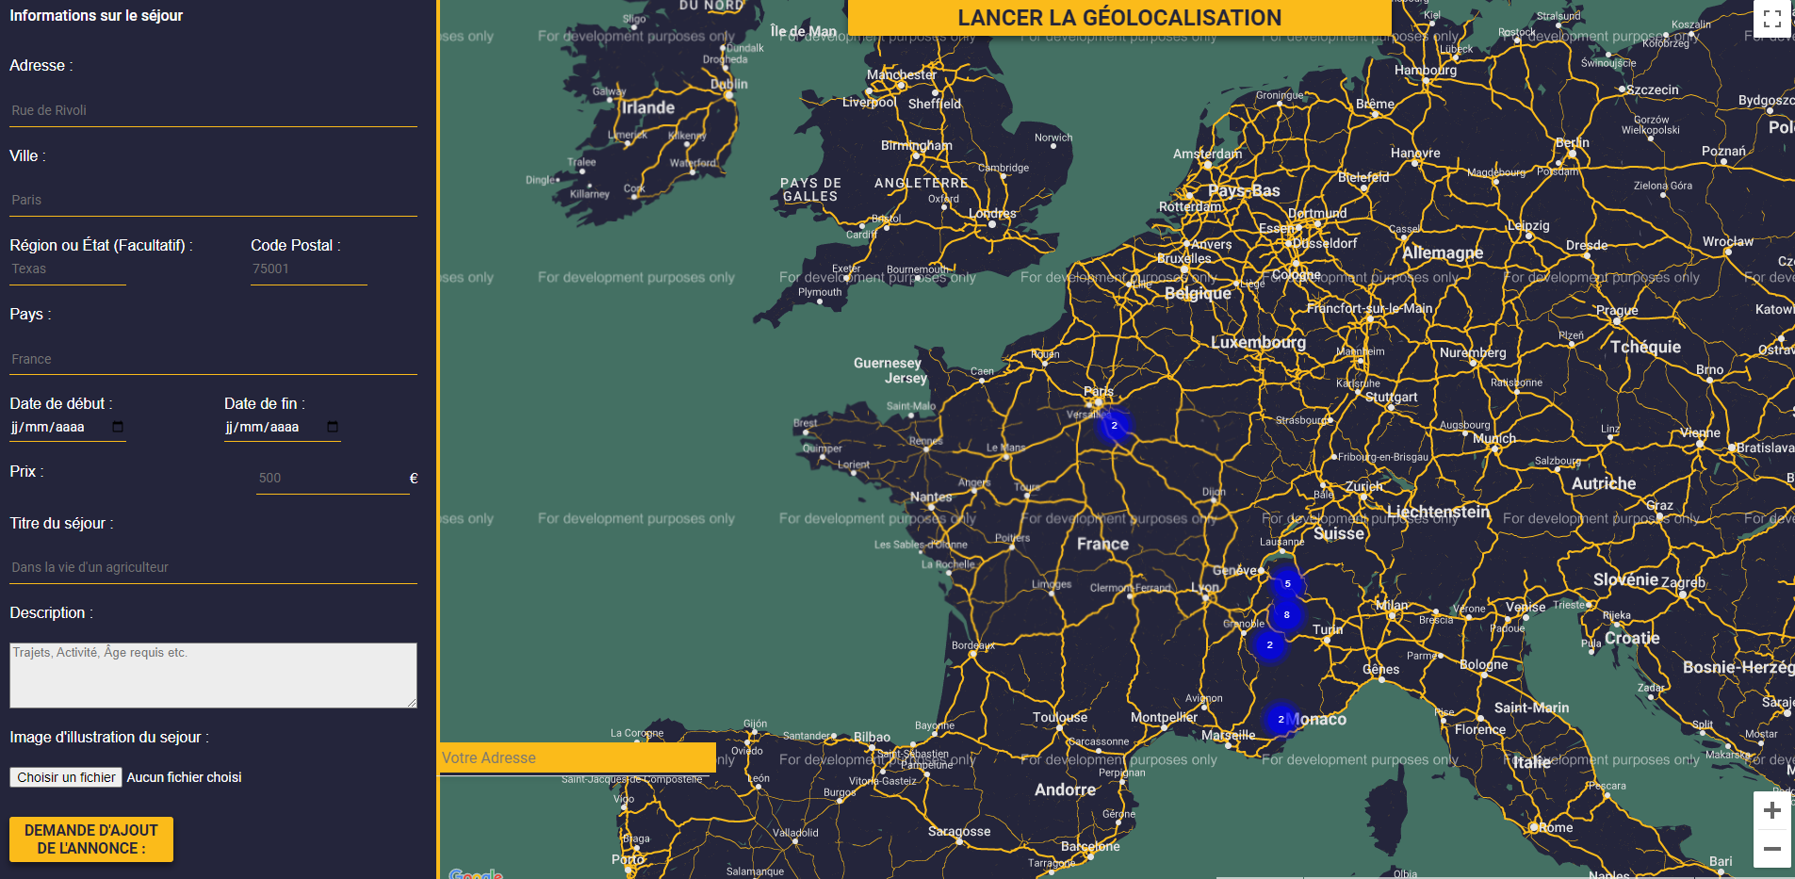
Task: Click the Nantes city label
Action: tap(931, 496)
